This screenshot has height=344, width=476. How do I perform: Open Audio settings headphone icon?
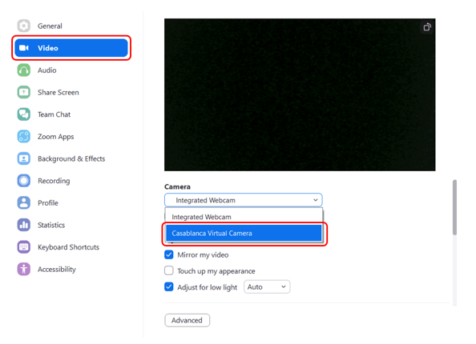tap(24, 70)
